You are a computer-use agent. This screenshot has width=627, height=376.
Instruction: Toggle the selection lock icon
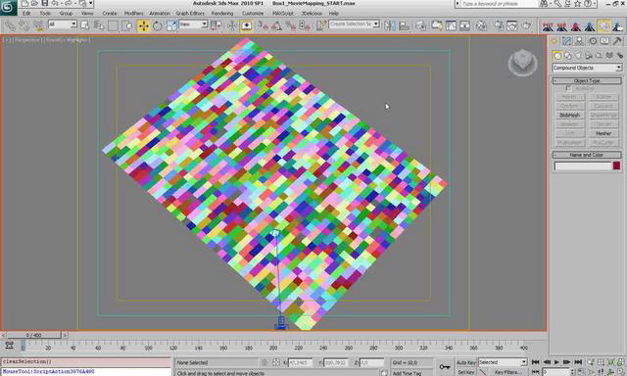click(264, 362)
